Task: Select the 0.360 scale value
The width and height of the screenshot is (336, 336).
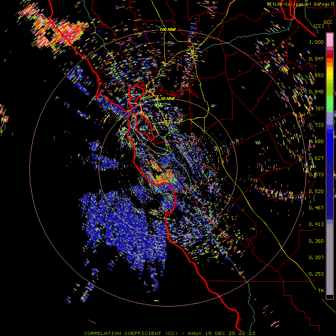Action: [x=316, y=241]
